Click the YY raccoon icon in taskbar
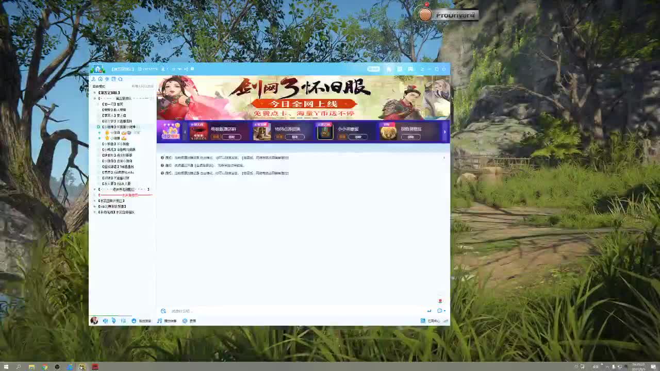 pyautogui.click(x=82, y=367)
